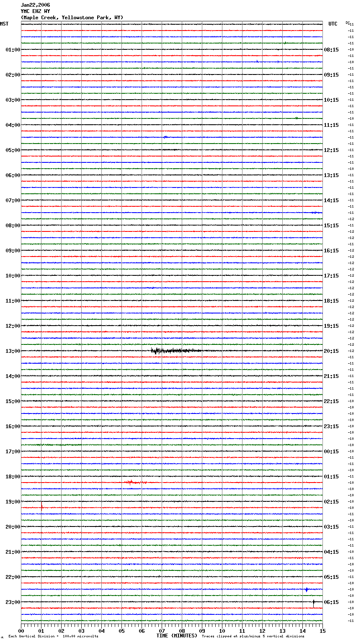Select the 04:00 MST time label
The width and height of the screenshot is (356, 642).
point(13,125)
